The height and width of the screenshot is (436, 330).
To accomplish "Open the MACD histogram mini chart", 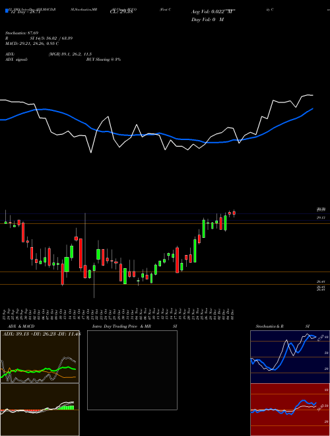I will coord(40,410).
